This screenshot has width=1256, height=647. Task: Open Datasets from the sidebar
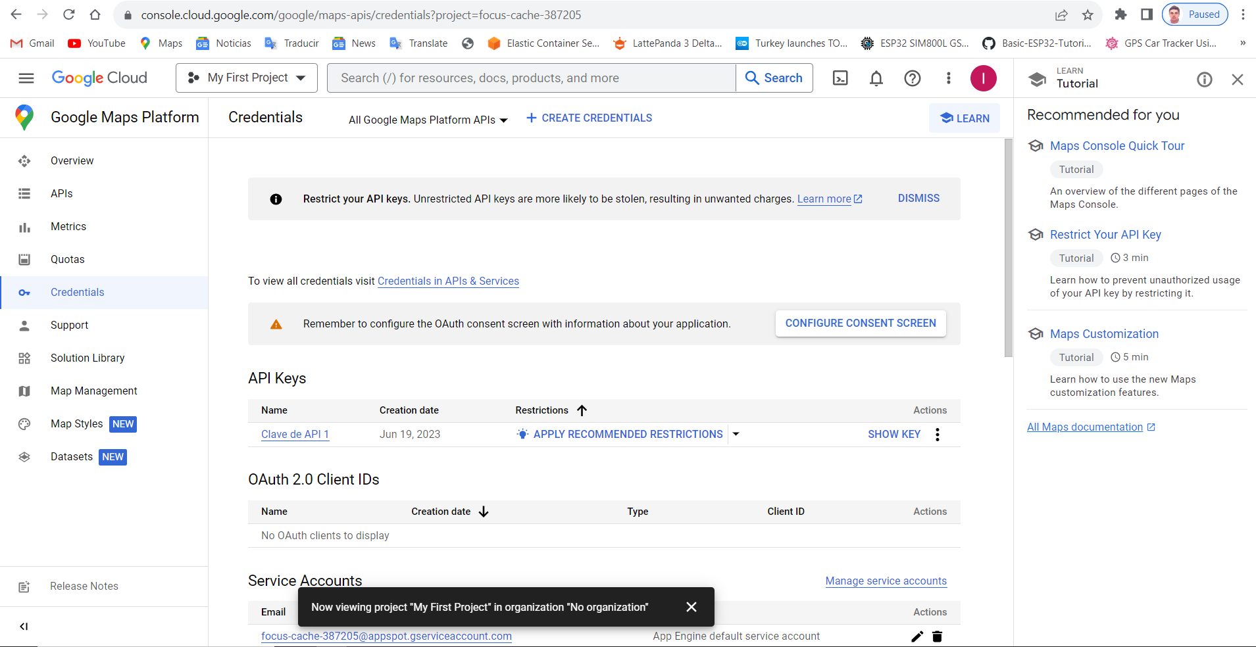pyautogui.click(x=70, y=456)
